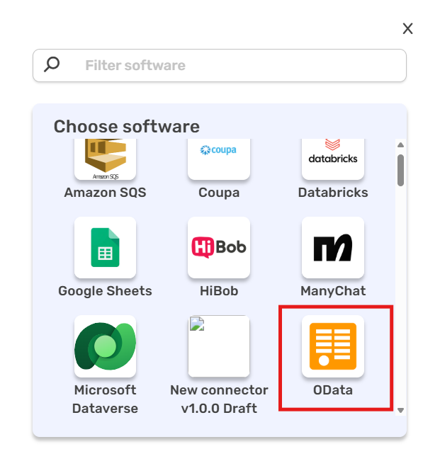
Task: Click the "Microsoft Dataverse" text label
Action: [x=105, y=399]
